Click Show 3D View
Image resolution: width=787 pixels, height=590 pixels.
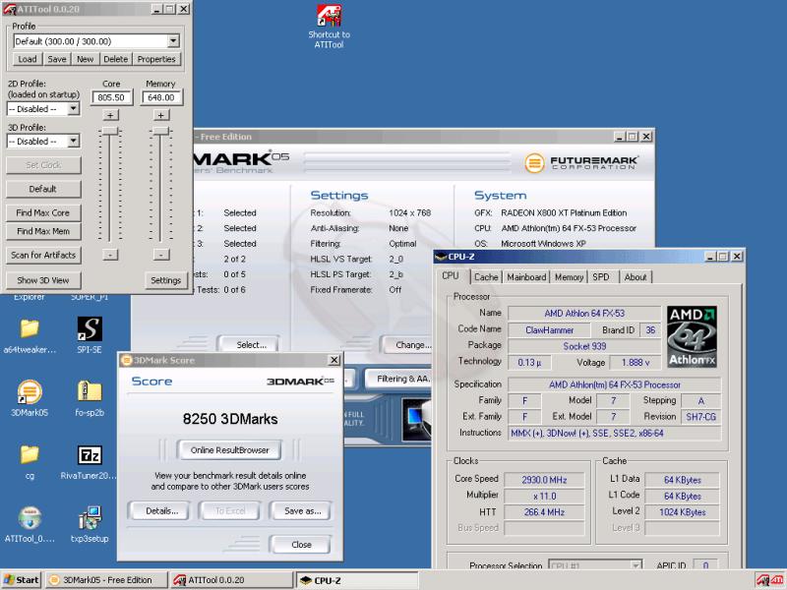point(43,280)
